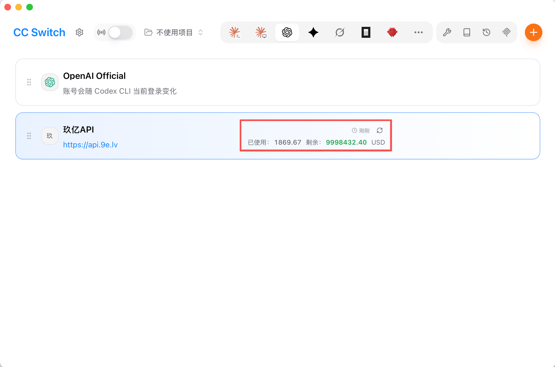555x367 pixels.
Task: Select the slashed circle app tab
Action: click(340, 32)
